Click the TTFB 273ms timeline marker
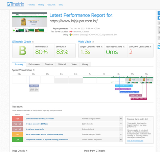This screenshot has width=160, height=152. [x=34, y=86]
